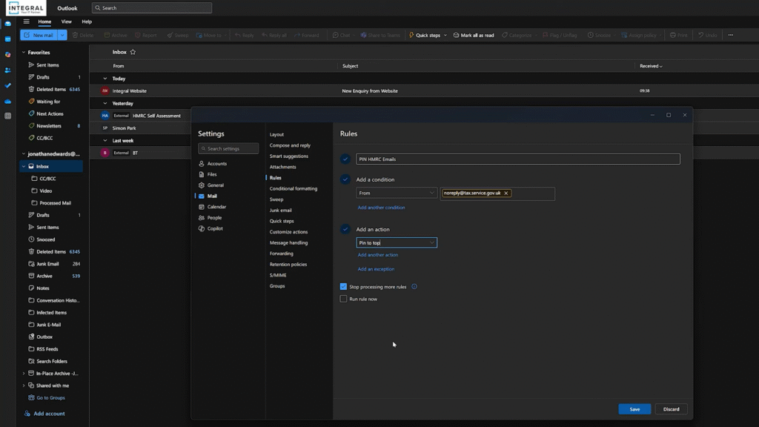Switch to the Home ribbon tab
The height and width of the screenshot is (427, 759).
tap(44, 21)
